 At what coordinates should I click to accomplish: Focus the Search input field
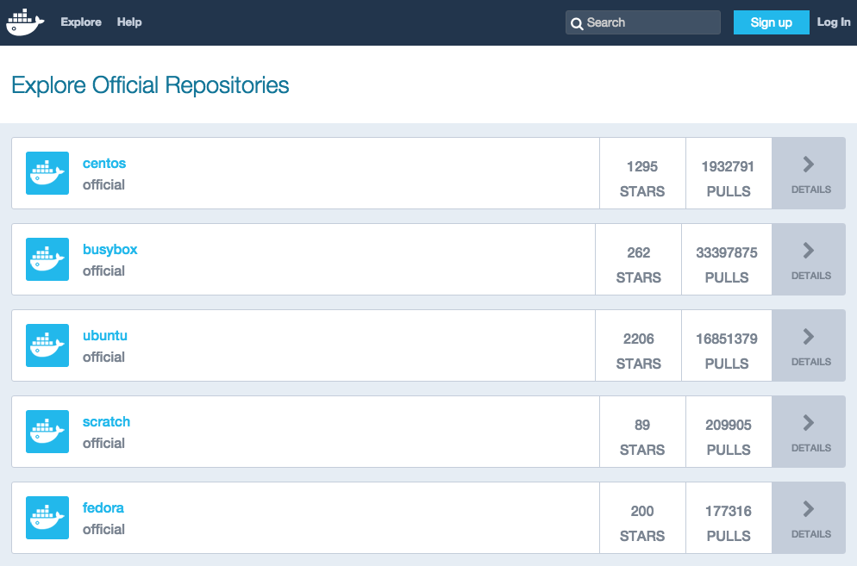(x=643, y=22)
